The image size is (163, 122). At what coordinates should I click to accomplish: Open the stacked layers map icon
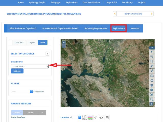click(x=152, y=85)
